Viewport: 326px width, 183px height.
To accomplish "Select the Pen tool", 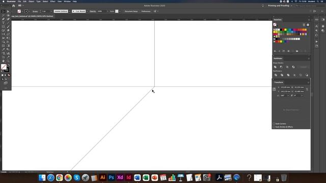I will (4, 19).
